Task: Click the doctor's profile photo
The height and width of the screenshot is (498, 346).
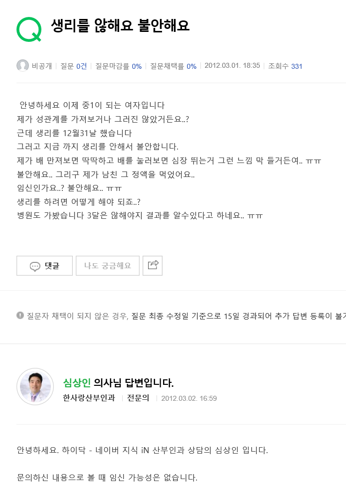Action: [35, 386]
